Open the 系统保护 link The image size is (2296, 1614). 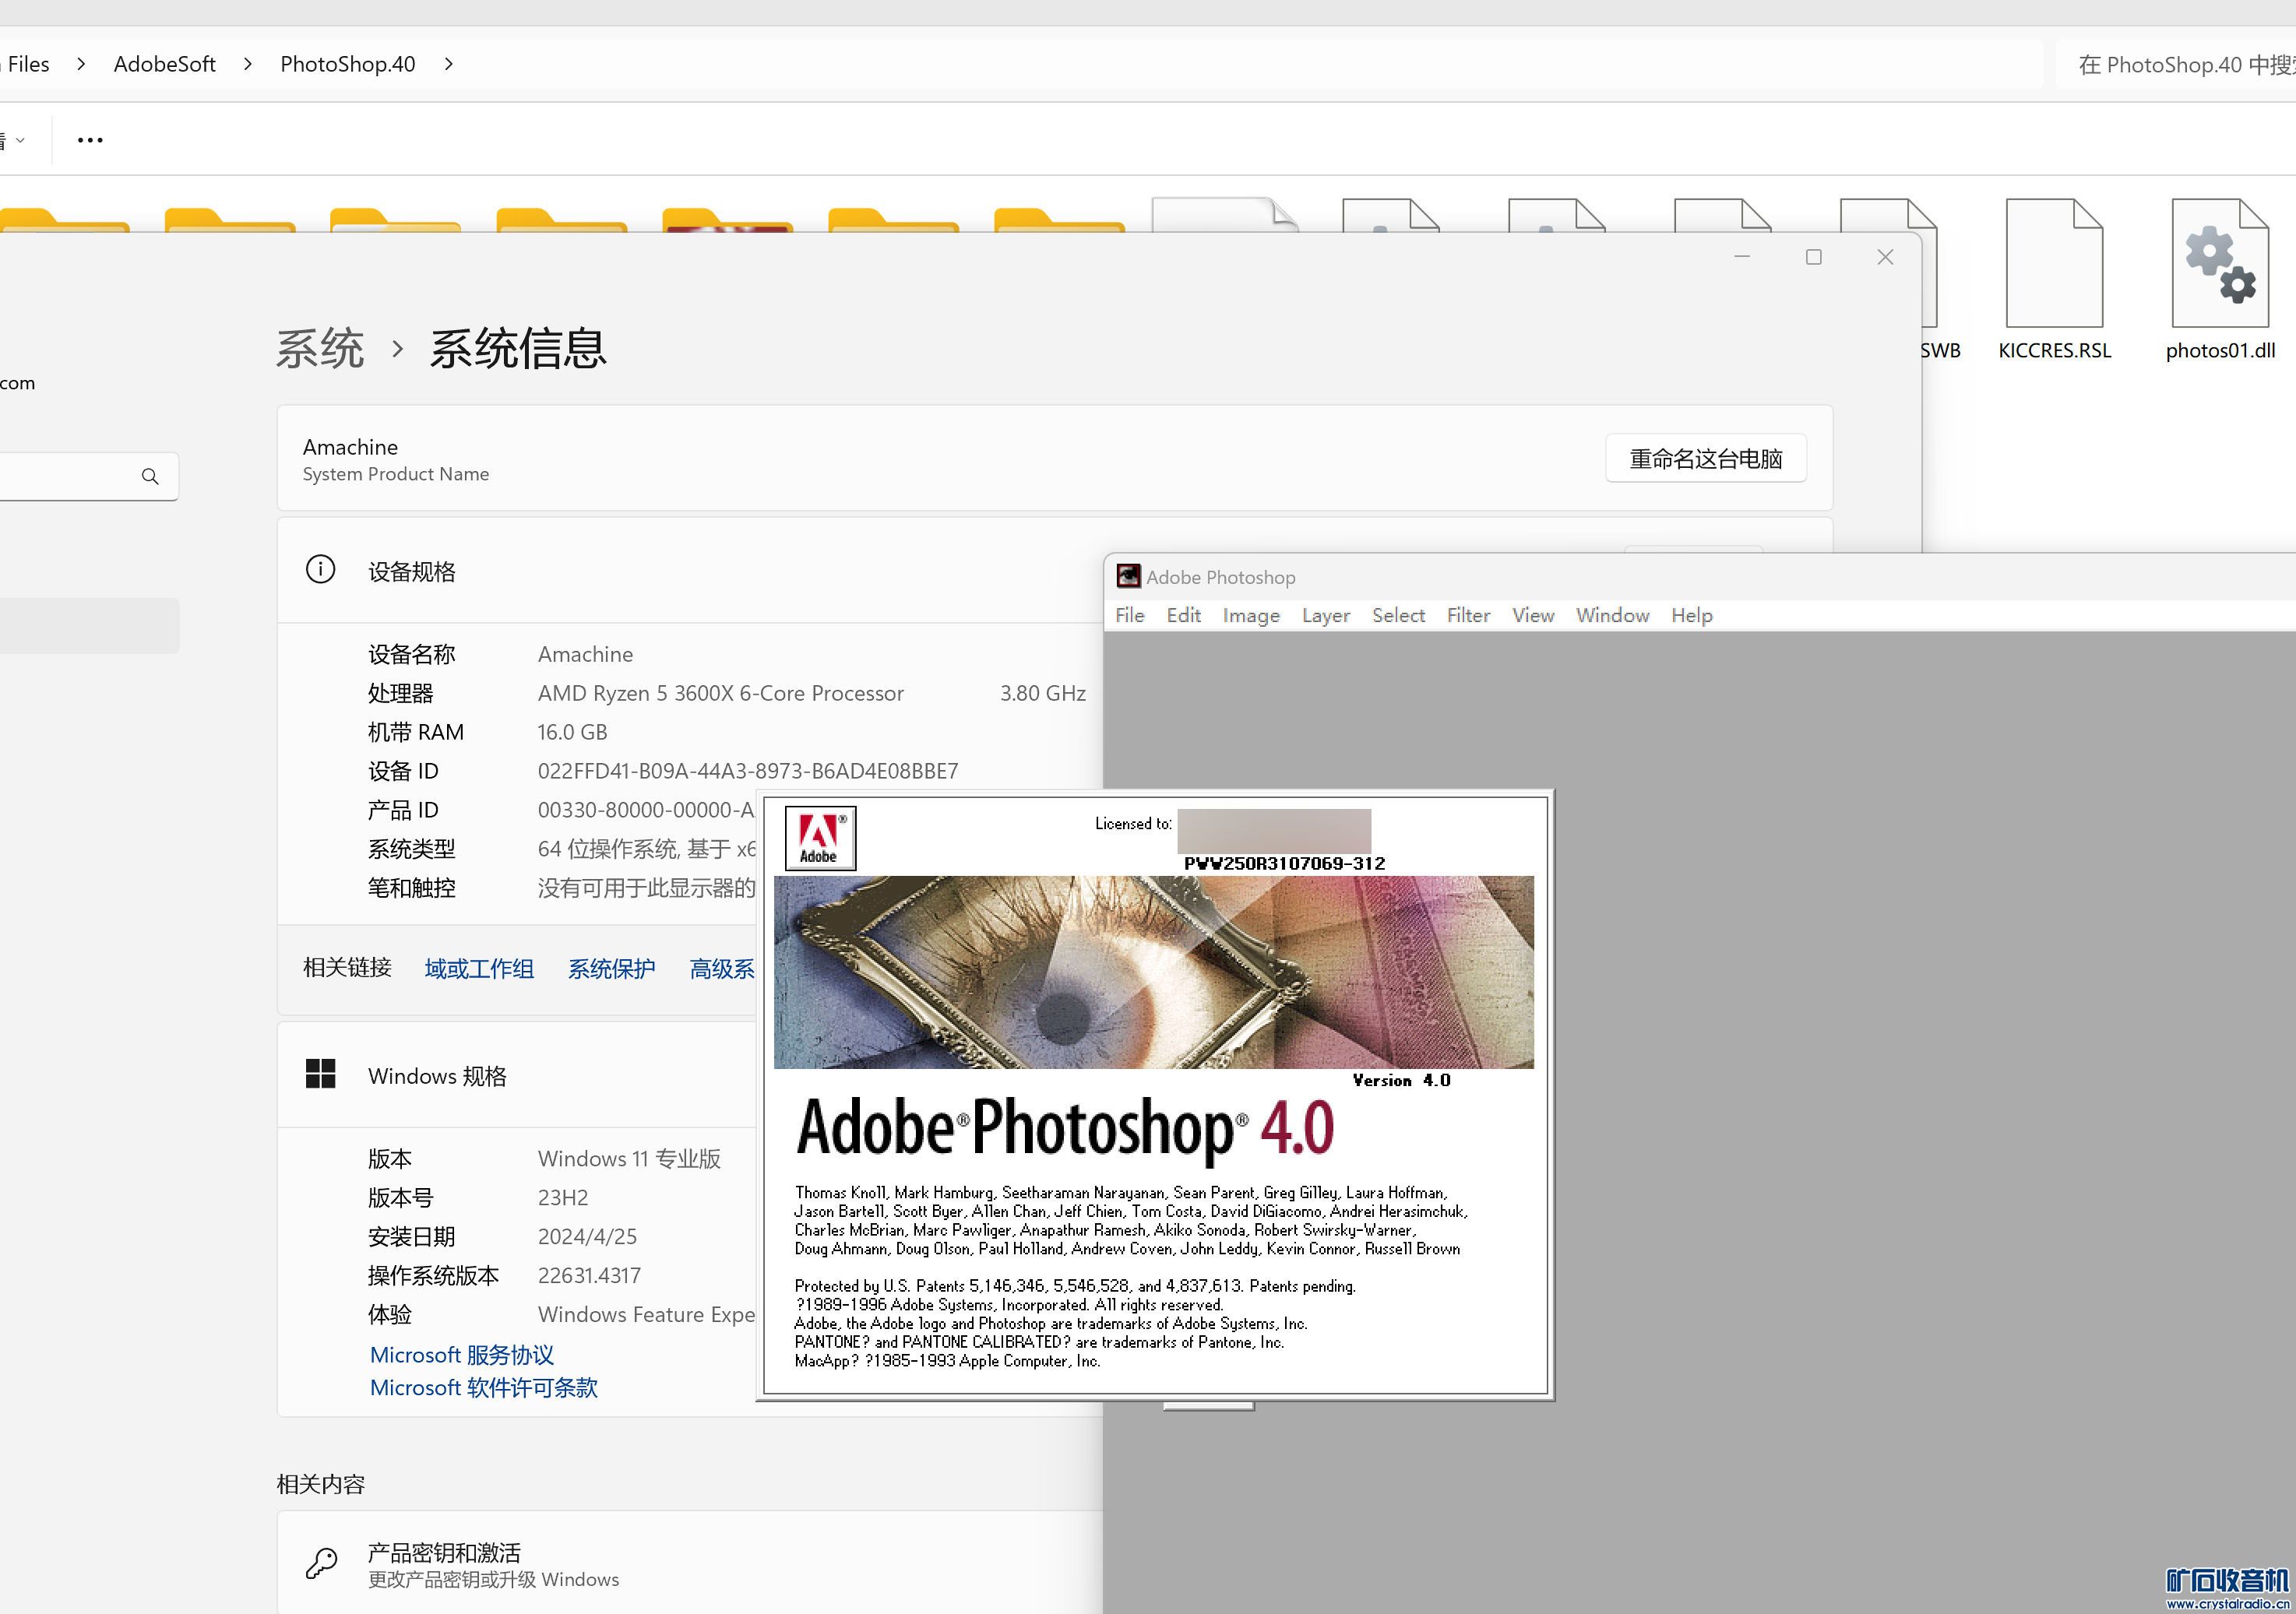tap(611, 969)
